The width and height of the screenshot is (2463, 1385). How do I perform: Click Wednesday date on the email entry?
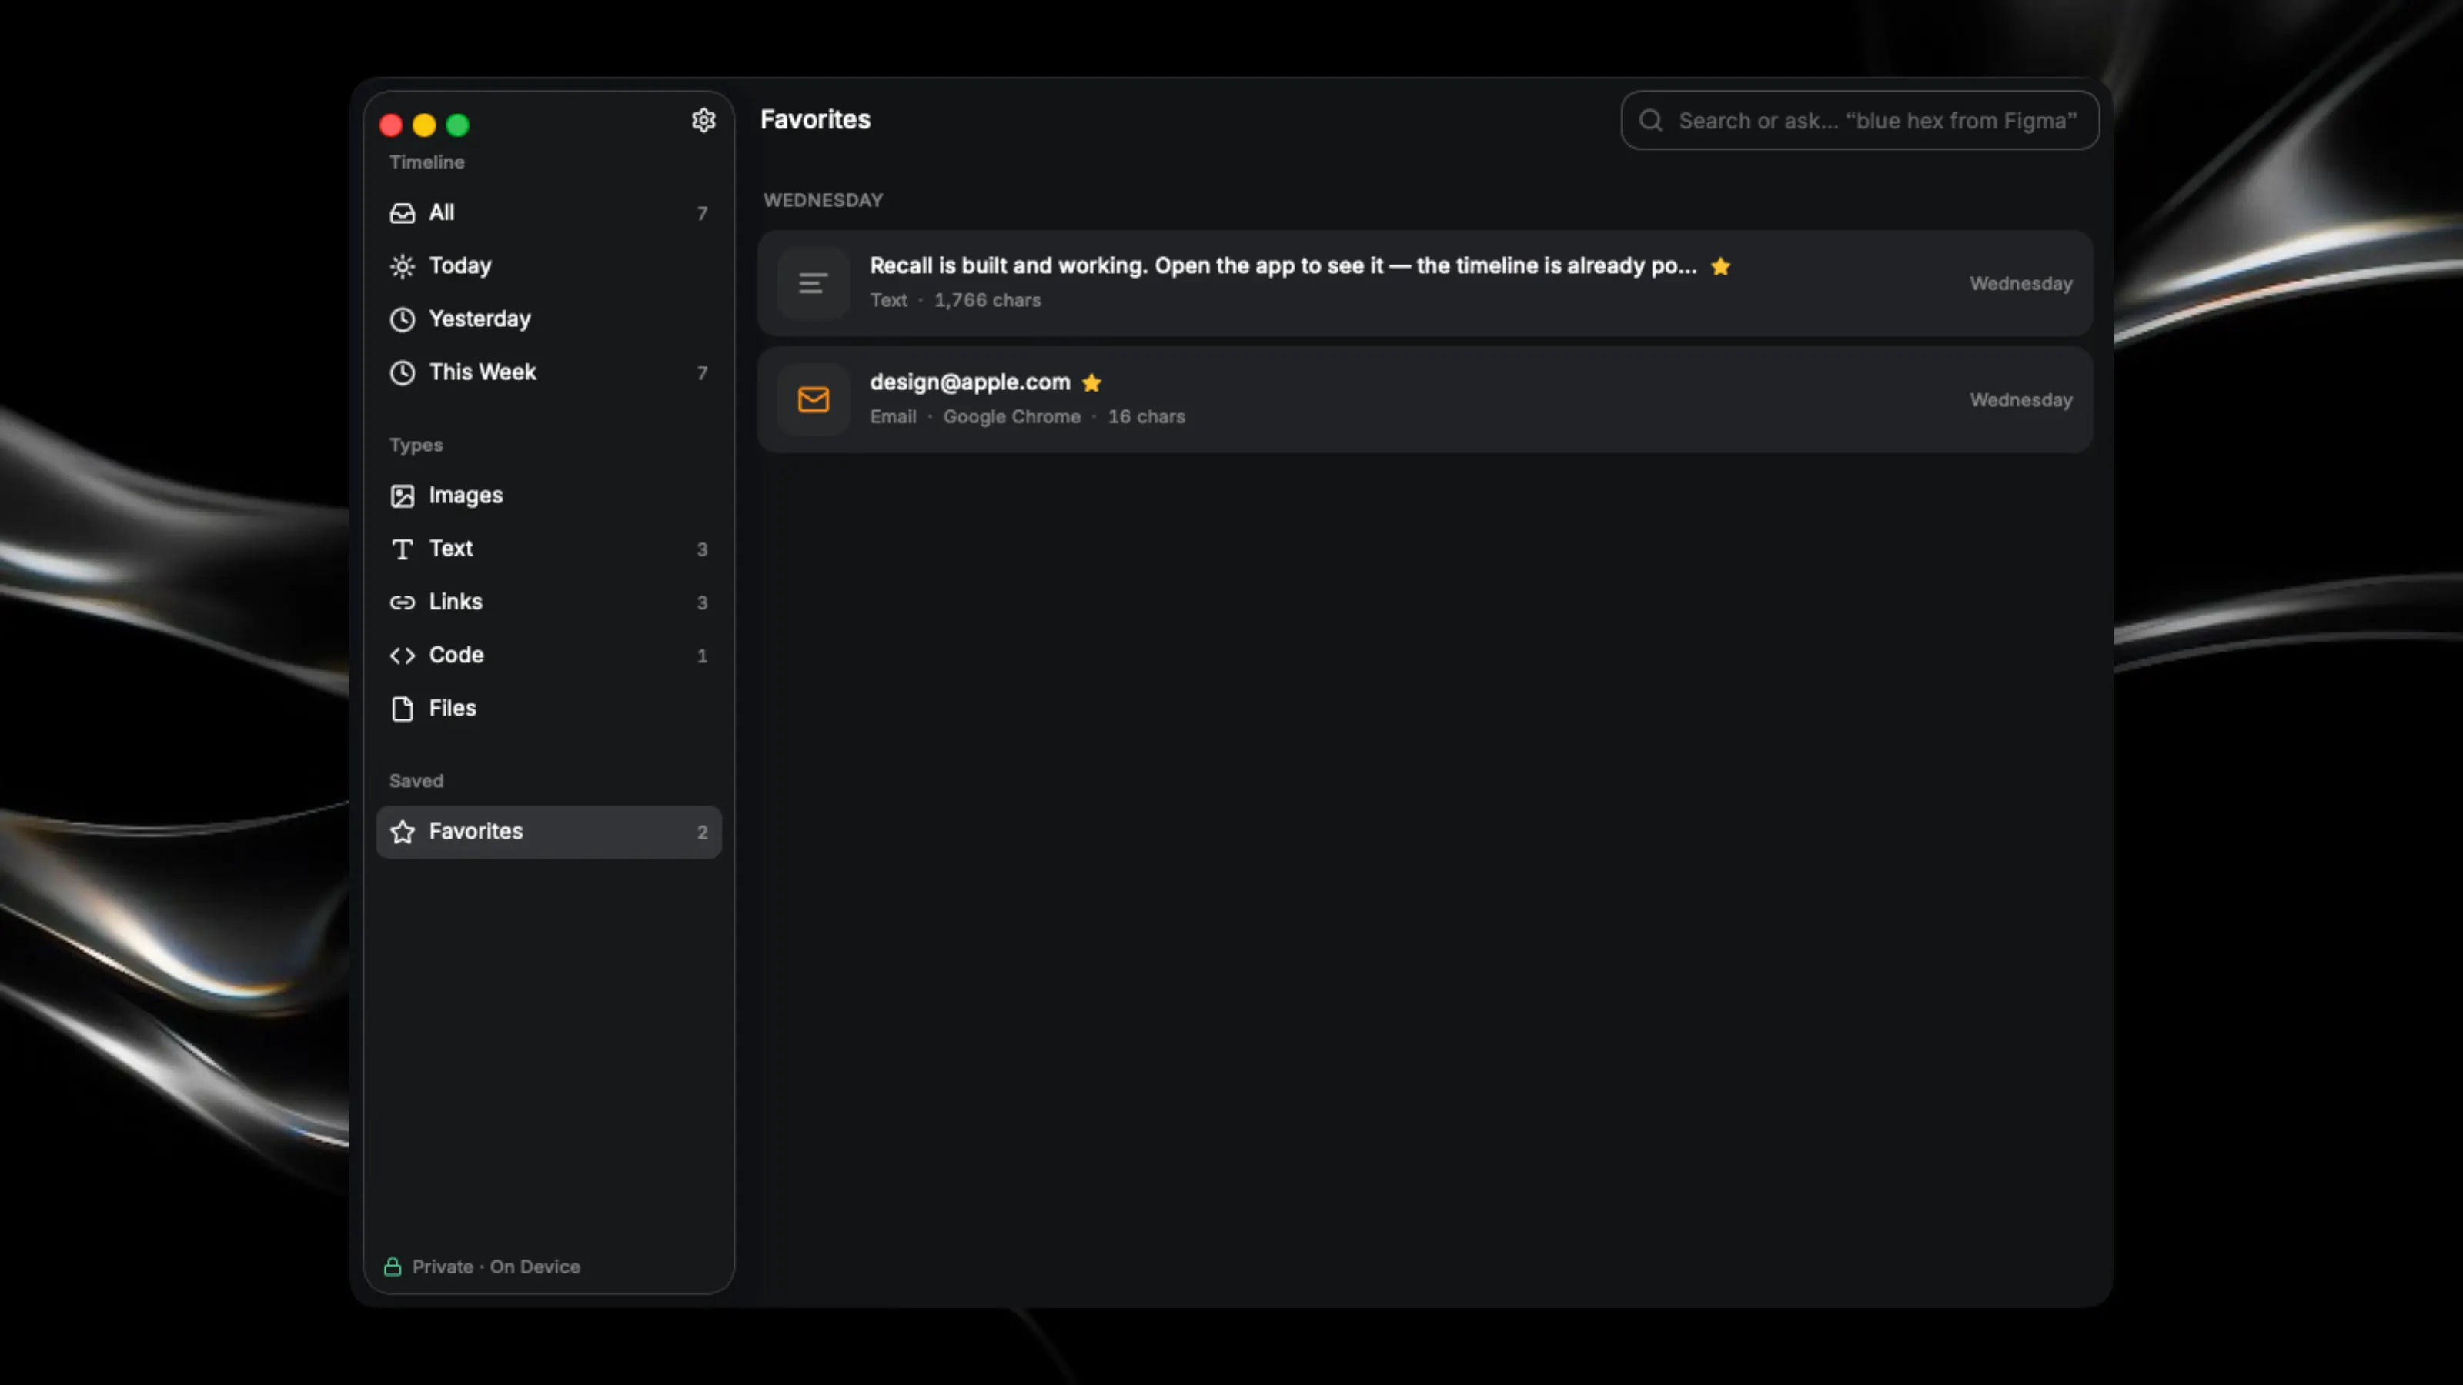coord(2020,400)
